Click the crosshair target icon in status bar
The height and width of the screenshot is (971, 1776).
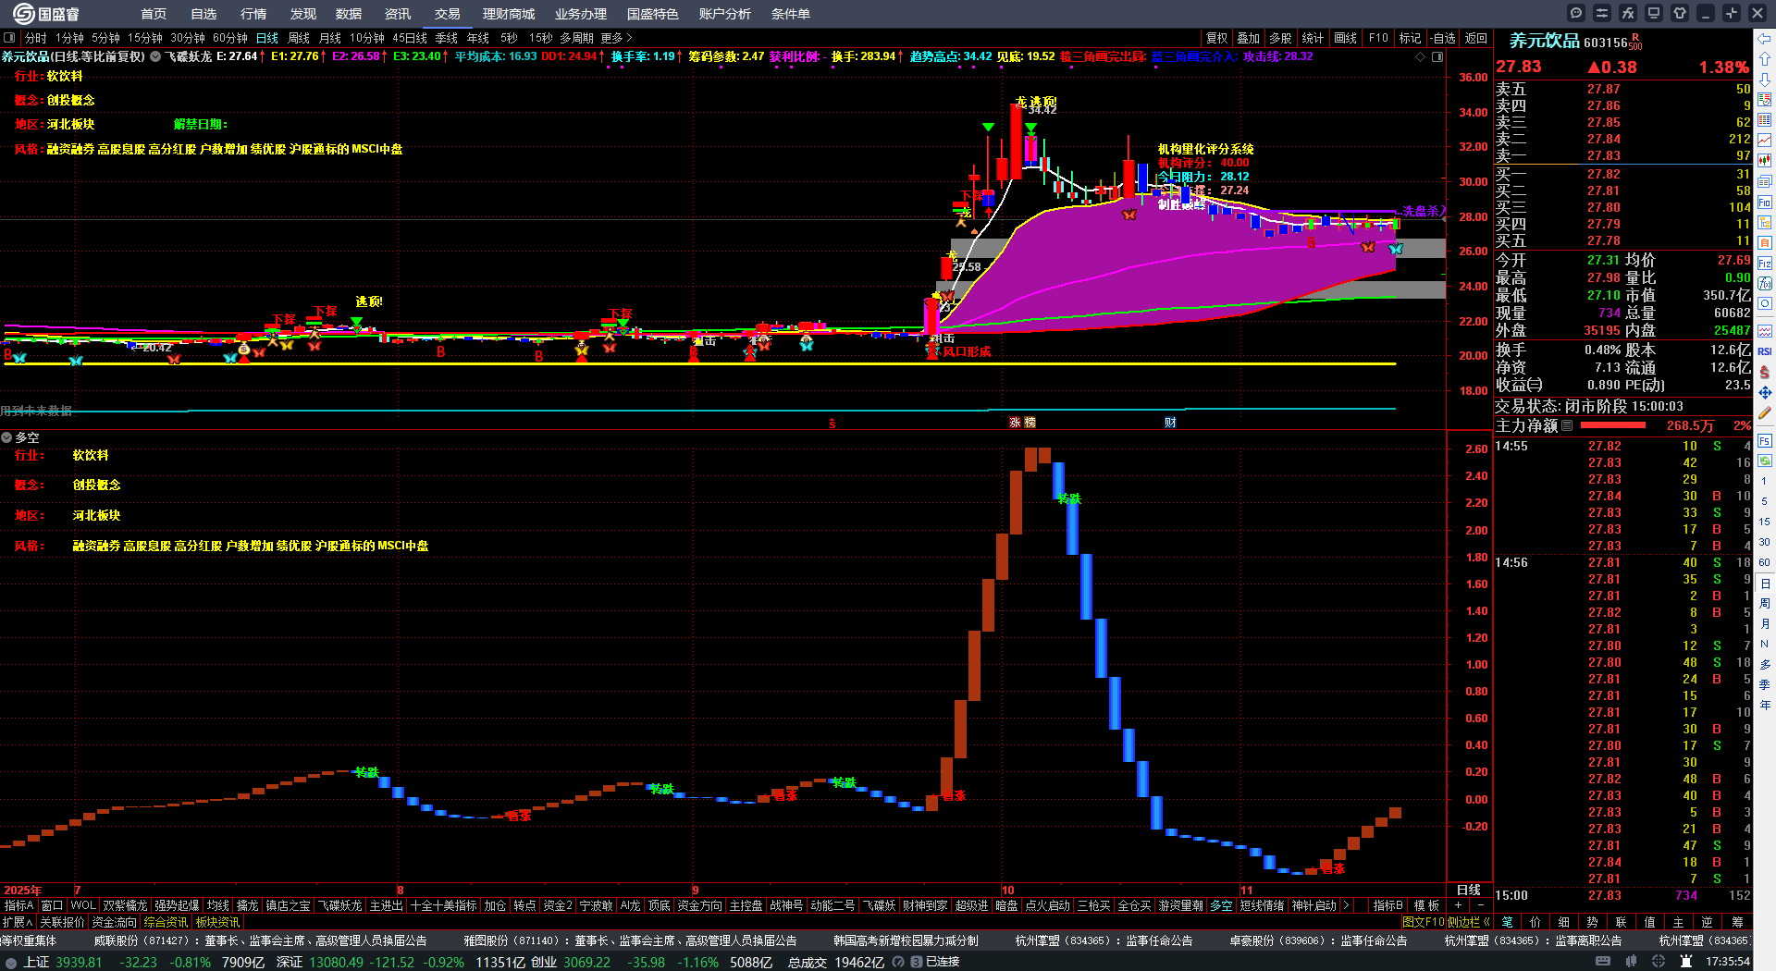1659,962
